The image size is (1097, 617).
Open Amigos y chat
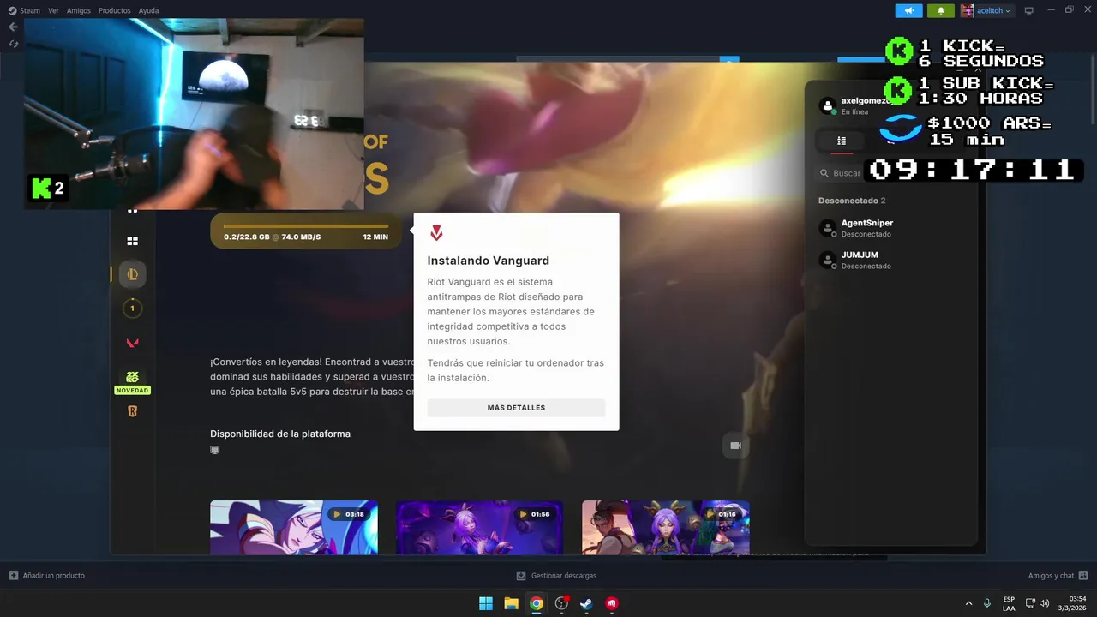tap(1058, 576)
